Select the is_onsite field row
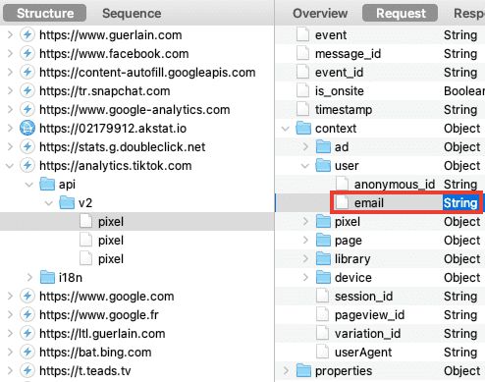 tap(380, 90)
